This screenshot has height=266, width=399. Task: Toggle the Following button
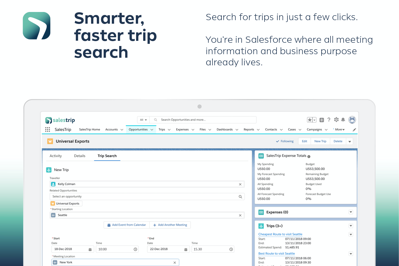click(x=285, y=141)
